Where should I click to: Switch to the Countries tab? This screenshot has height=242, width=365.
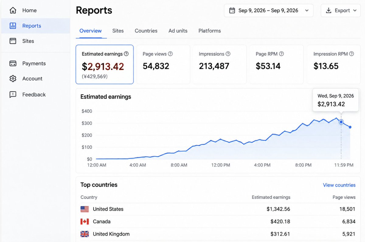146,31
